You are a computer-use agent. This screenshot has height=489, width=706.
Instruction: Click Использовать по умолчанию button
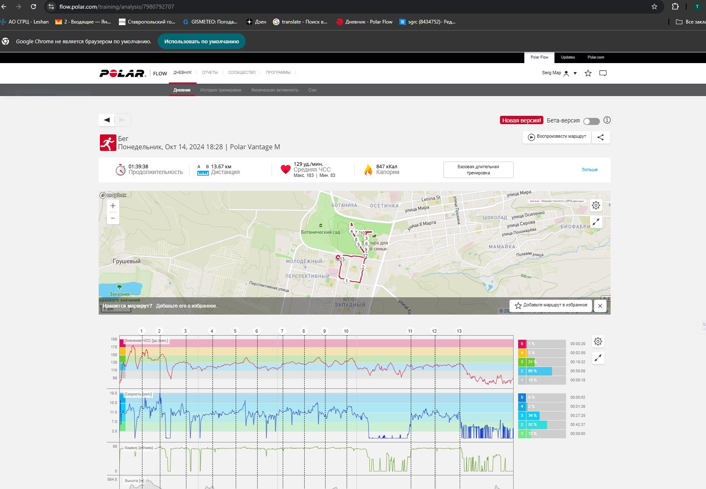click(201, 41)
